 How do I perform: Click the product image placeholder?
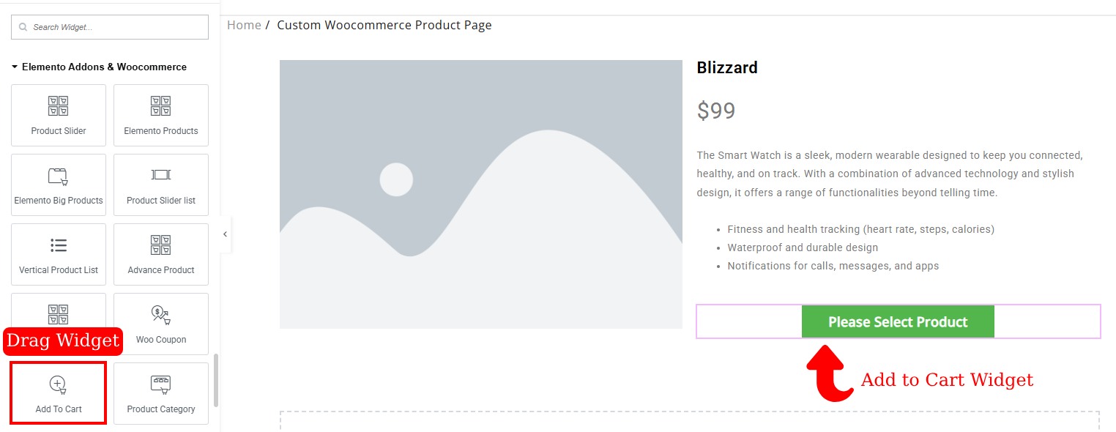480,194
